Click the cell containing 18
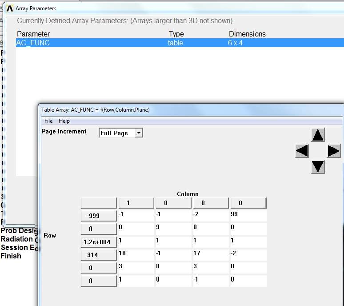344x306 pixels. click(136, 255)
